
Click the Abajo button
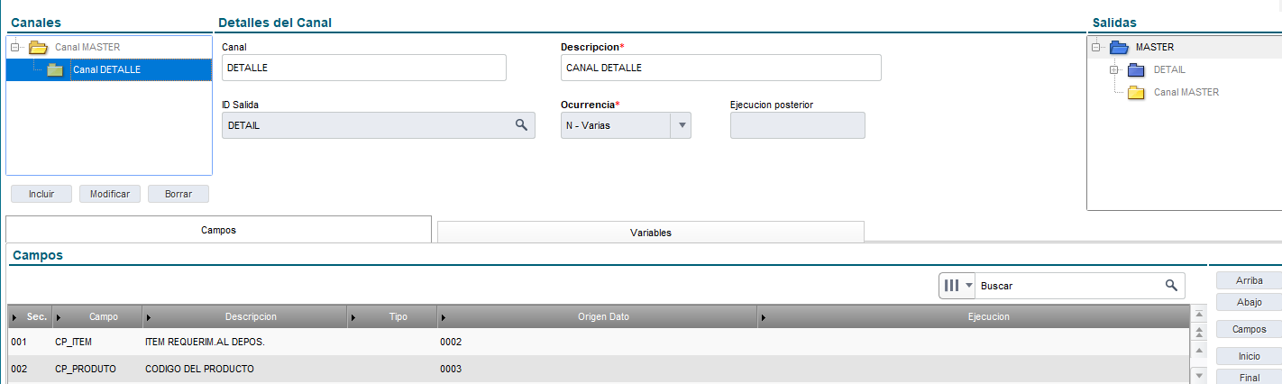point(1249,302)
